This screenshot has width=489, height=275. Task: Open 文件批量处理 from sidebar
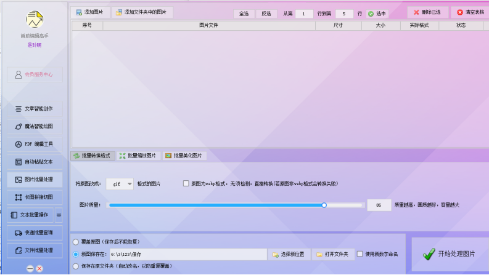[x=35, y=250]
